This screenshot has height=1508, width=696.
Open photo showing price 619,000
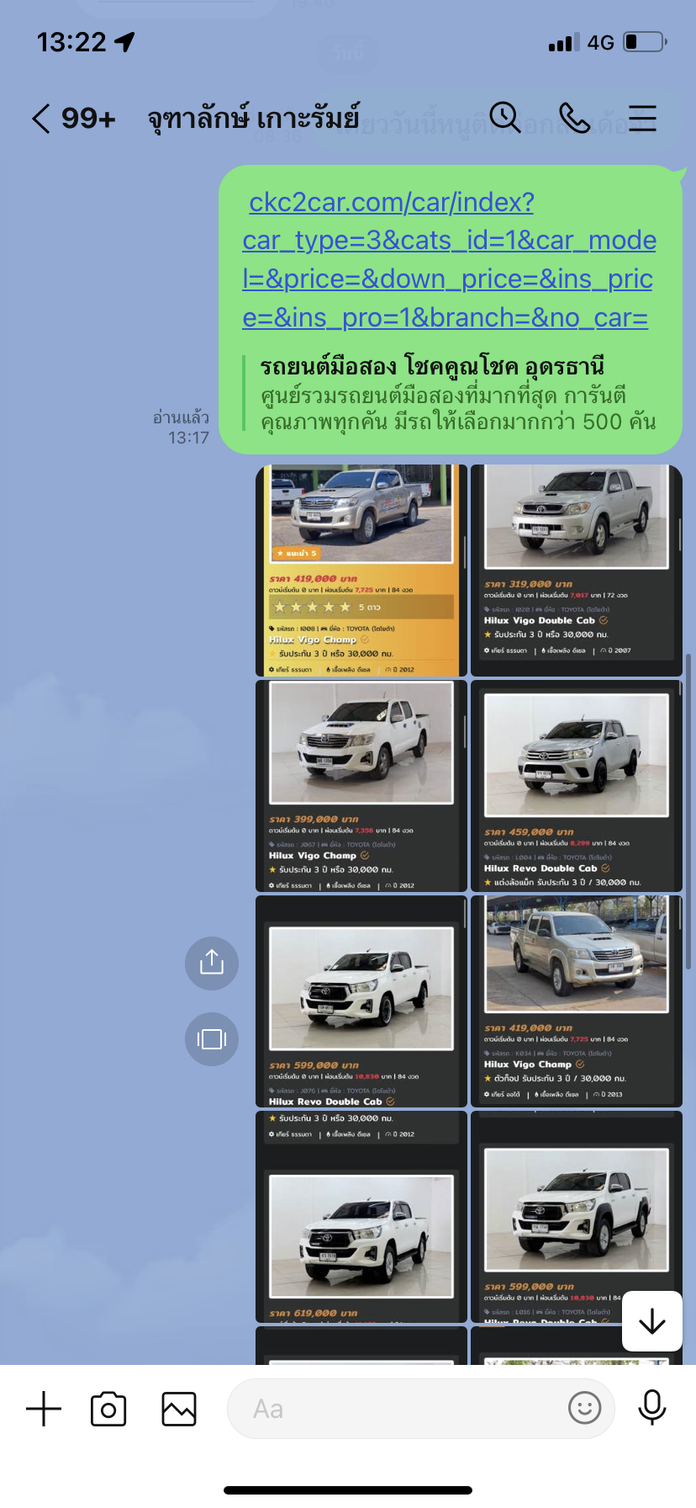point(361,1217)
